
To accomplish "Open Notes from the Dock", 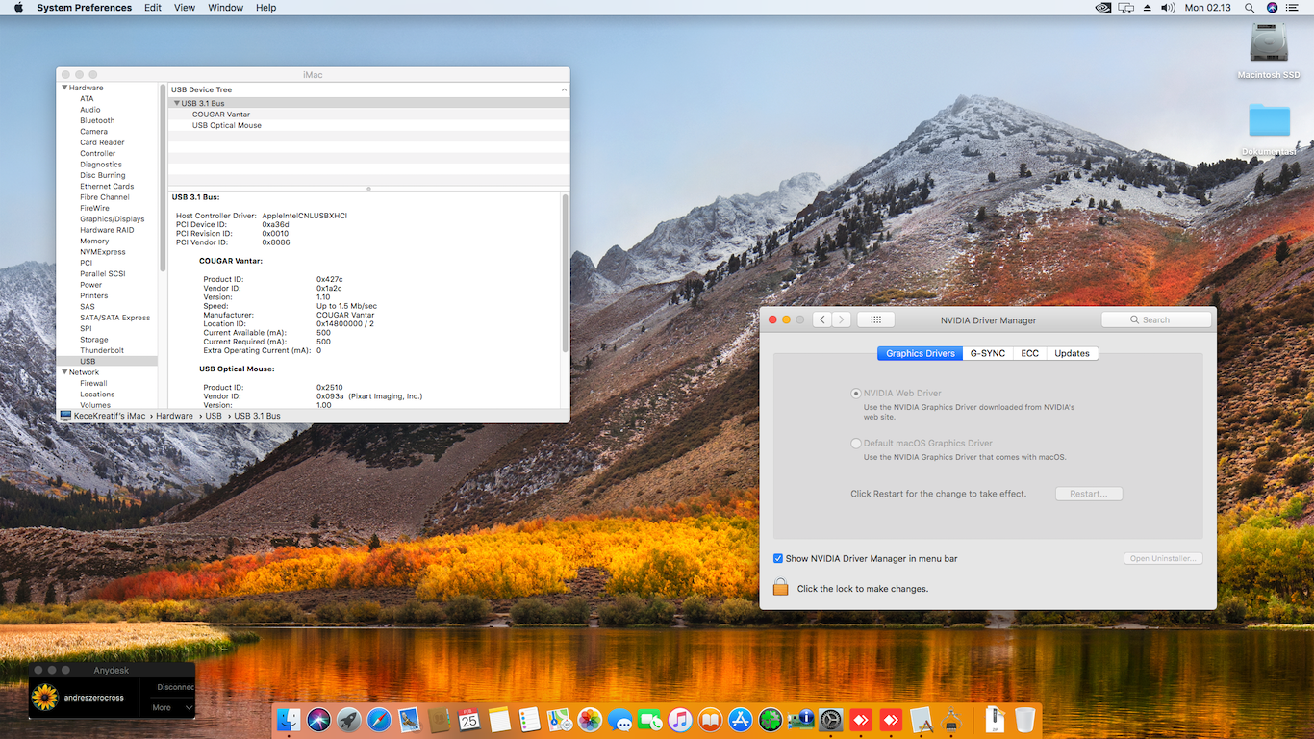I will tap(499, 719).
